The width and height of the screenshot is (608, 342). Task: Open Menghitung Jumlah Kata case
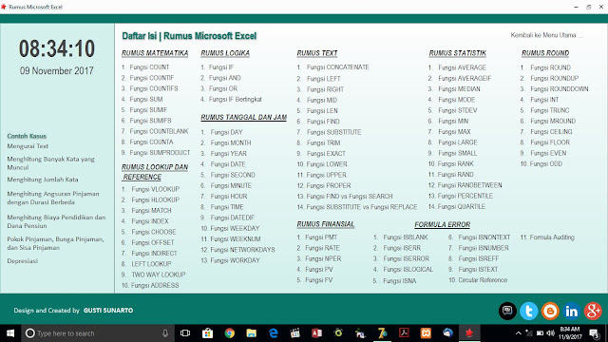[43, 180]
